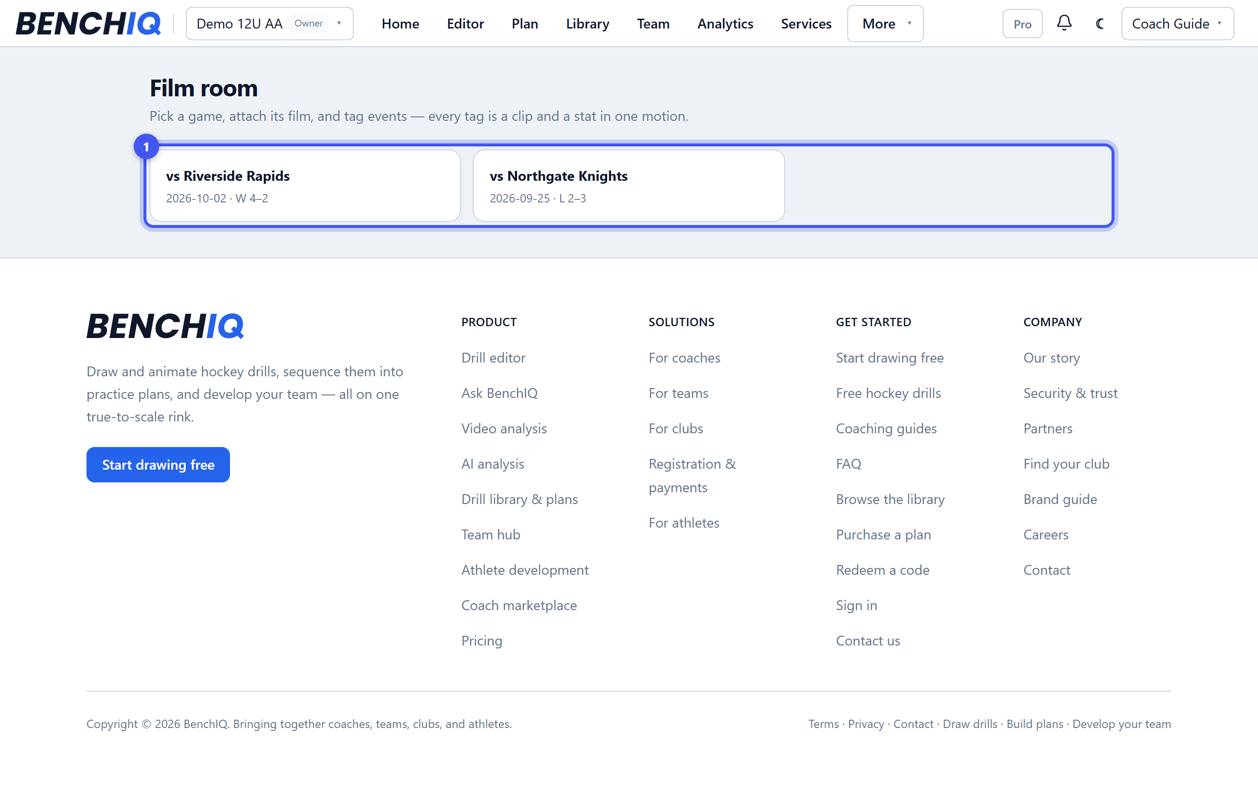Image resolution: width=1258 pixels, height=786 pixels.
Task: Open the Our story link
Action: pos(1051,358)
